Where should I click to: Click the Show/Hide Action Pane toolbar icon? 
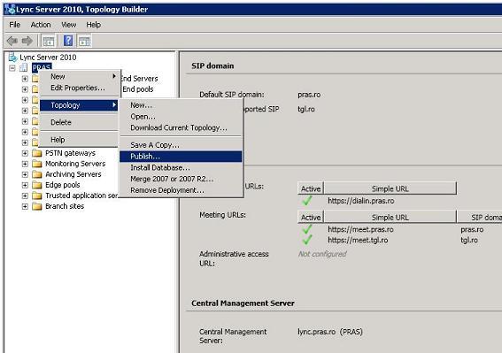[85, 41]
